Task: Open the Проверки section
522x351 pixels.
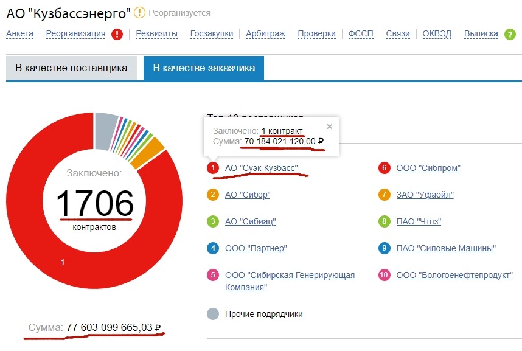Action: point(316,33)
